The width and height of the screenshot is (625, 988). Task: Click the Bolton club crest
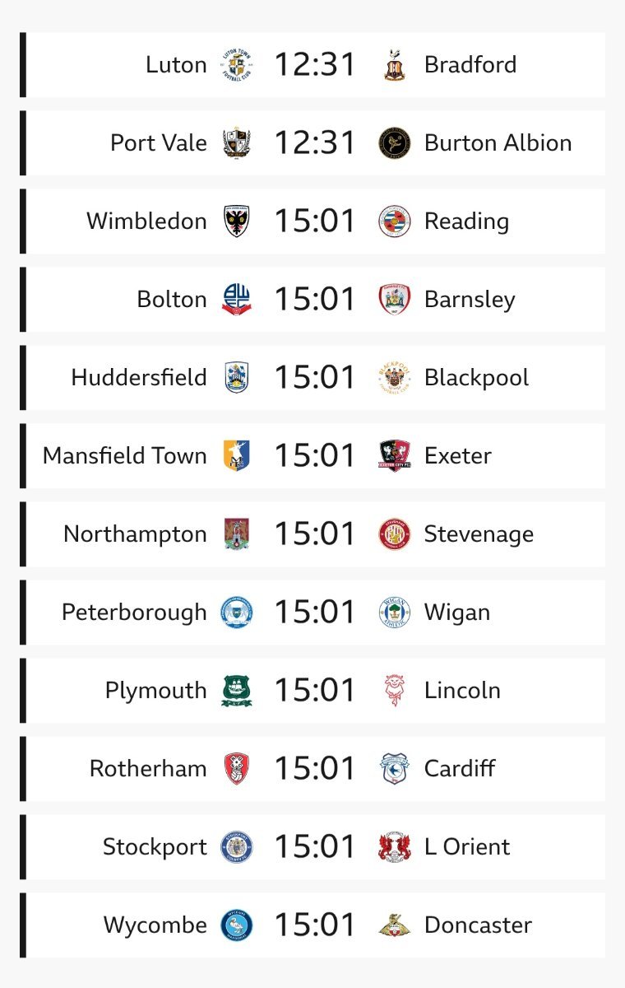237,300
